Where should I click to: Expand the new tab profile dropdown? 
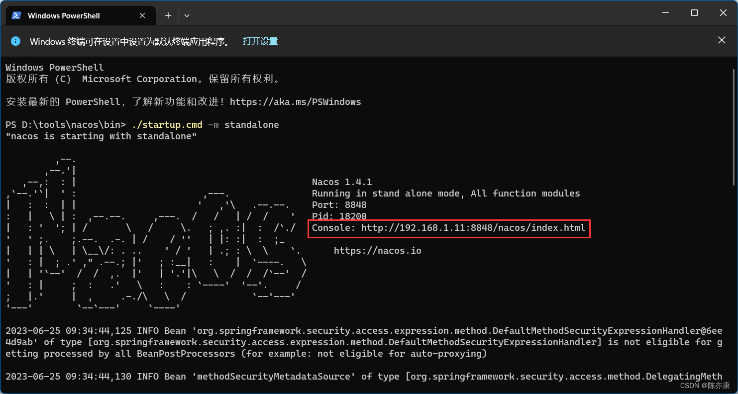(187, 15)
